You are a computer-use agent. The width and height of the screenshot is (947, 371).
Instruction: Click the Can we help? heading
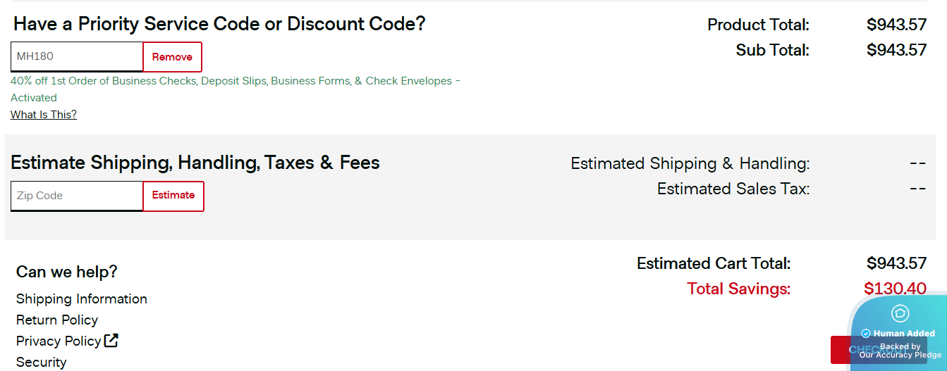click(67, 272)
